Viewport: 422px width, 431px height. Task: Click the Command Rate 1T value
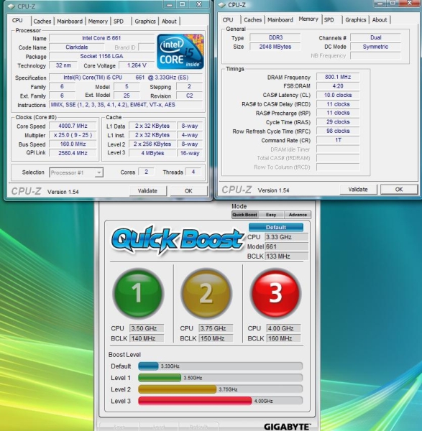pyautogui.click(x=338, y=140)
